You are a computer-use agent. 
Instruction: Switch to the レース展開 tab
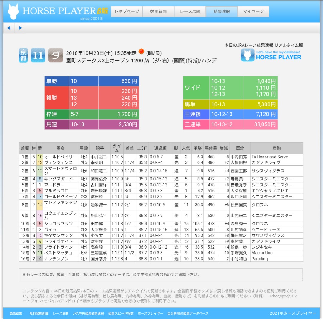point(190,12)
